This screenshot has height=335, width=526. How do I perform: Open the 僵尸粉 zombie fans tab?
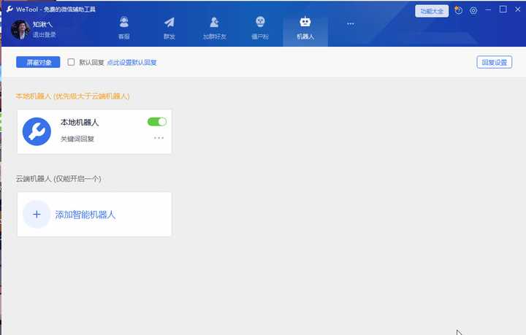point(260,28)
